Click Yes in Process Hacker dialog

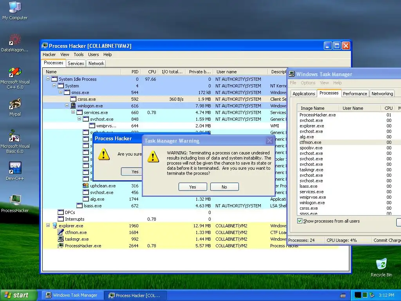pyautogui.click(x=132, y=172)
